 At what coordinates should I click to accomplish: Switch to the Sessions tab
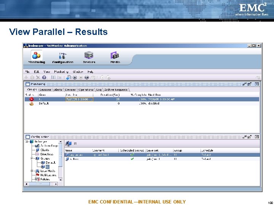click(x=45, y=90)
